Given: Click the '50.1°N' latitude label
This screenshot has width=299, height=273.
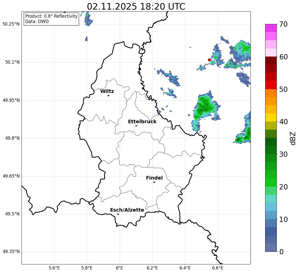Looking at the screenshot, I should coord(12,62).
